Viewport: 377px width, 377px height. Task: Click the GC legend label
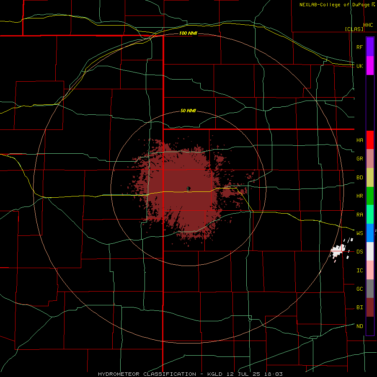coord(359,289)
